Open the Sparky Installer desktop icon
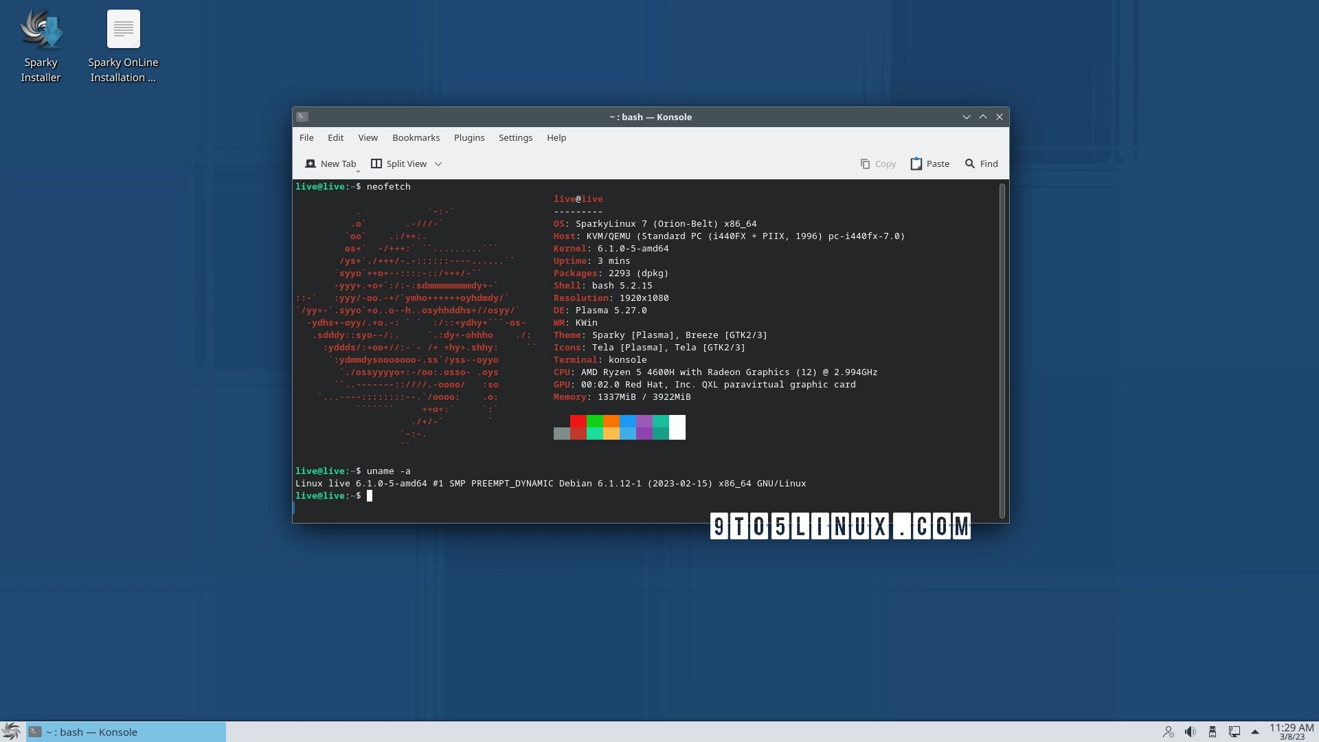Image resolution: width=1319 pixels, height=742 pixels. [41, 31]
